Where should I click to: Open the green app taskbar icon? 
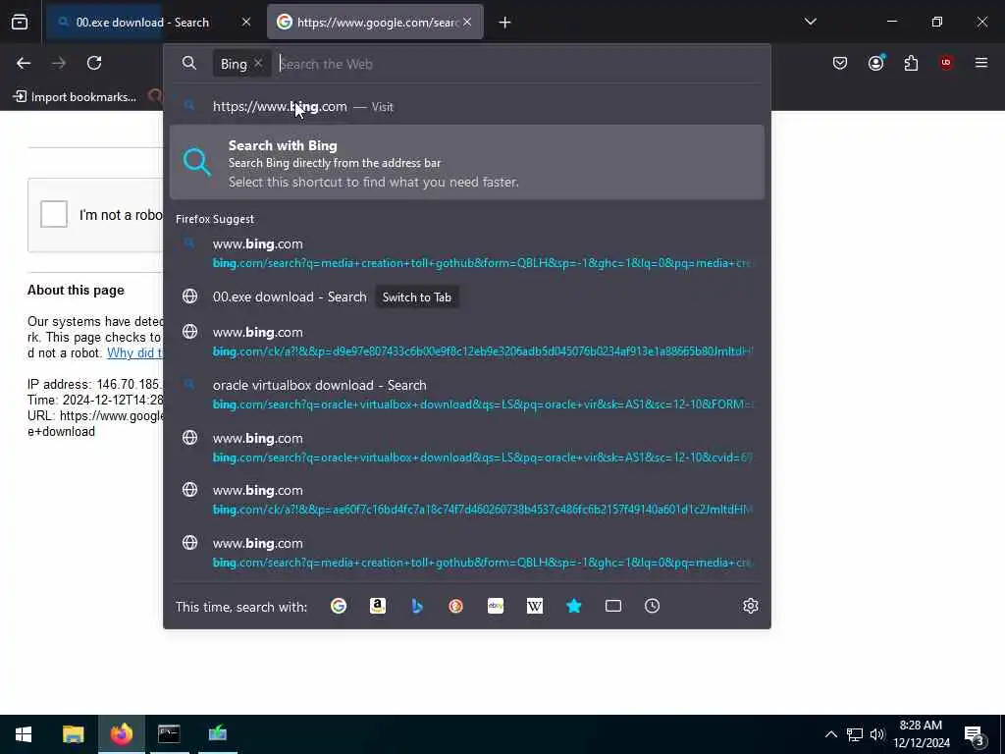coord(218,734)
